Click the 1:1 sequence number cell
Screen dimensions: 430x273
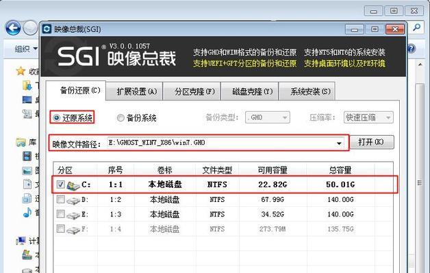(116, 185)
